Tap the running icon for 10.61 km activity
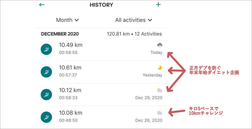This screenshot has height=129, width=252. tap(46, 72)
